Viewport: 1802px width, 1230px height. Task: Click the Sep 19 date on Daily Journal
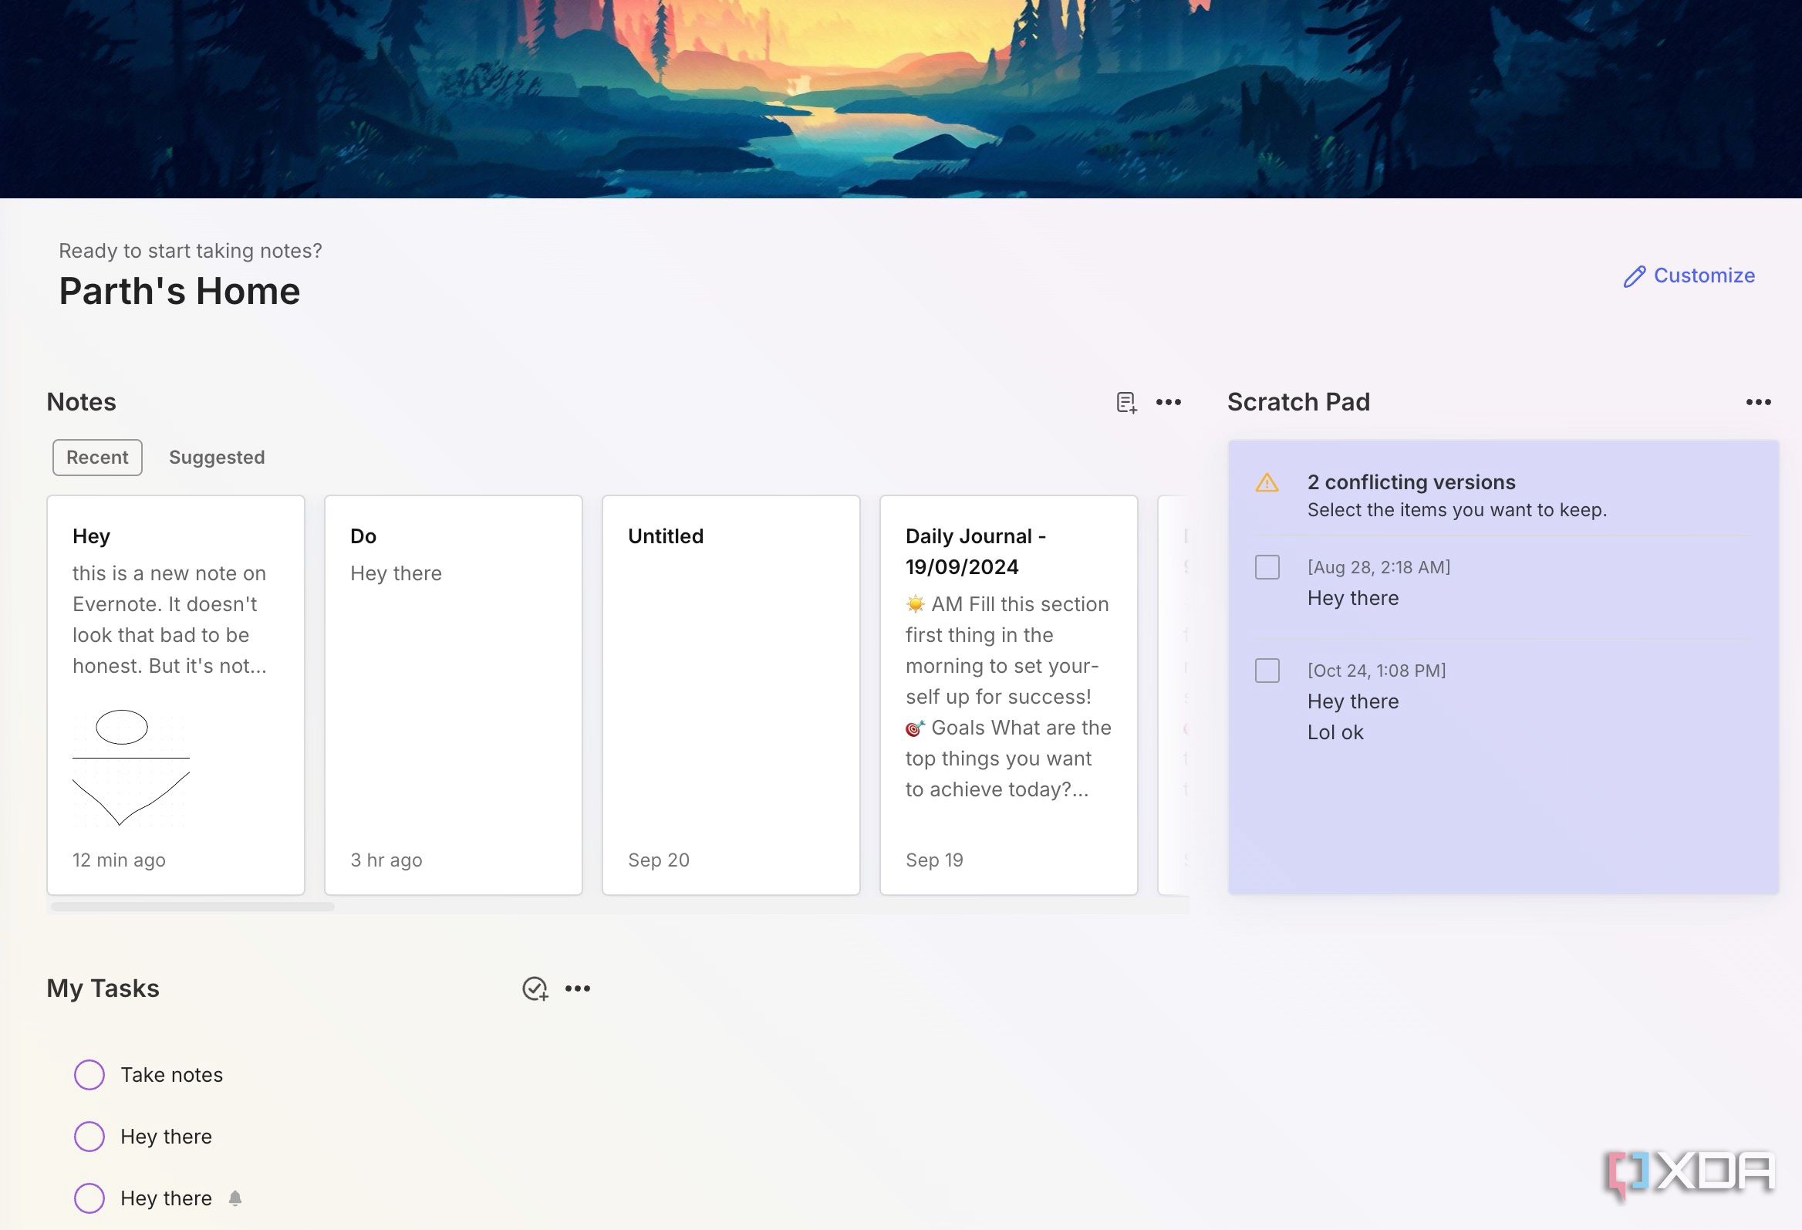[934, 860]
